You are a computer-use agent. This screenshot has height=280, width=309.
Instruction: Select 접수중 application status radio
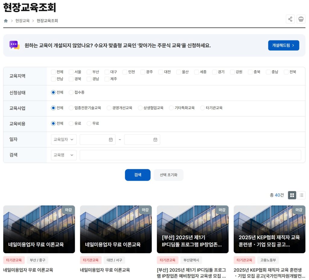[x=71, y=92]
